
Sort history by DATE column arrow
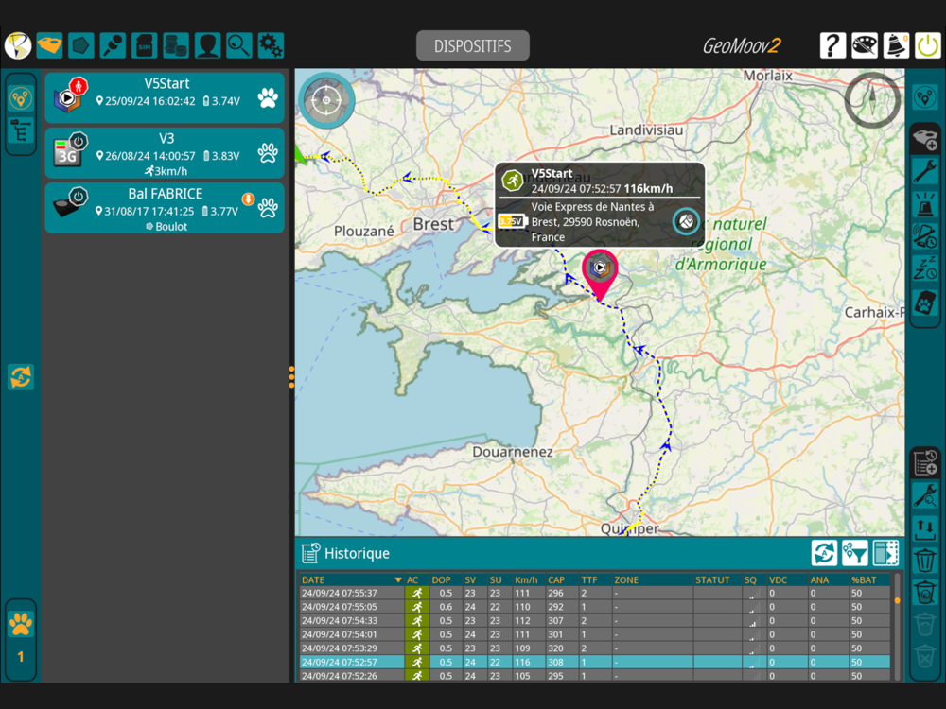coord(398,579)
